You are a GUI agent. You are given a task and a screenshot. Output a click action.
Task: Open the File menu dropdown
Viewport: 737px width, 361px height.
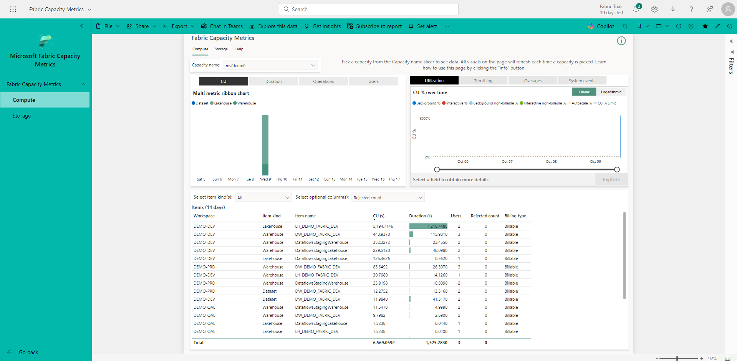[x=108, y=26]
